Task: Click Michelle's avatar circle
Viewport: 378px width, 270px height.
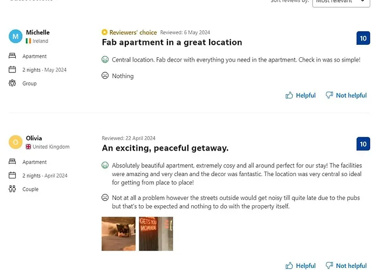Action: coord(16,36)
